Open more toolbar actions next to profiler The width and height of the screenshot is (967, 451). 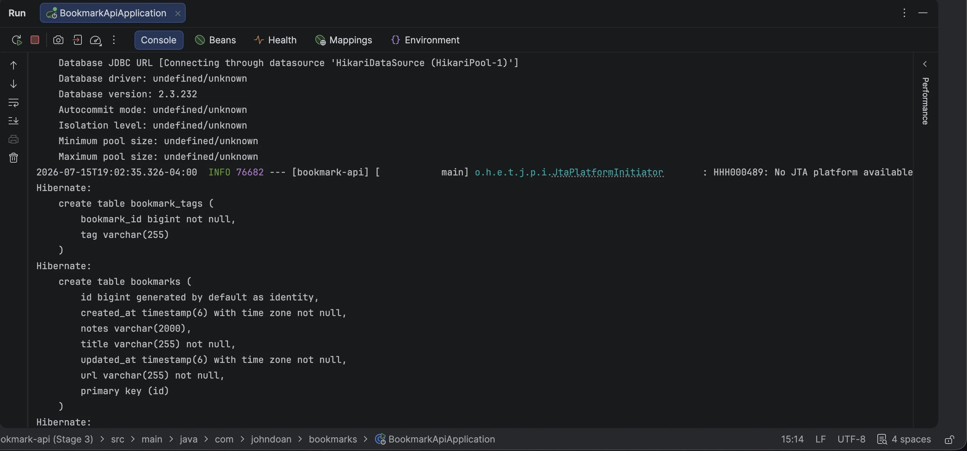point(114,40)
